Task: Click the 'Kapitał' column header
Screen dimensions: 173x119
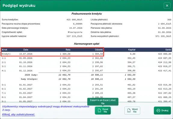Action: [x=132, y=50]
